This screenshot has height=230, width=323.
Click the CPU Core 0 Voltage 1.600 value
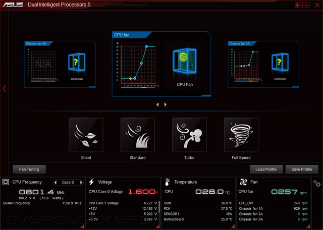(x=143, y=192)
